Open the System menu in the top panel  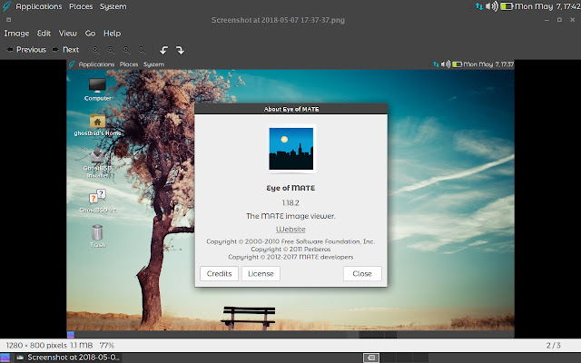[113, 6]
